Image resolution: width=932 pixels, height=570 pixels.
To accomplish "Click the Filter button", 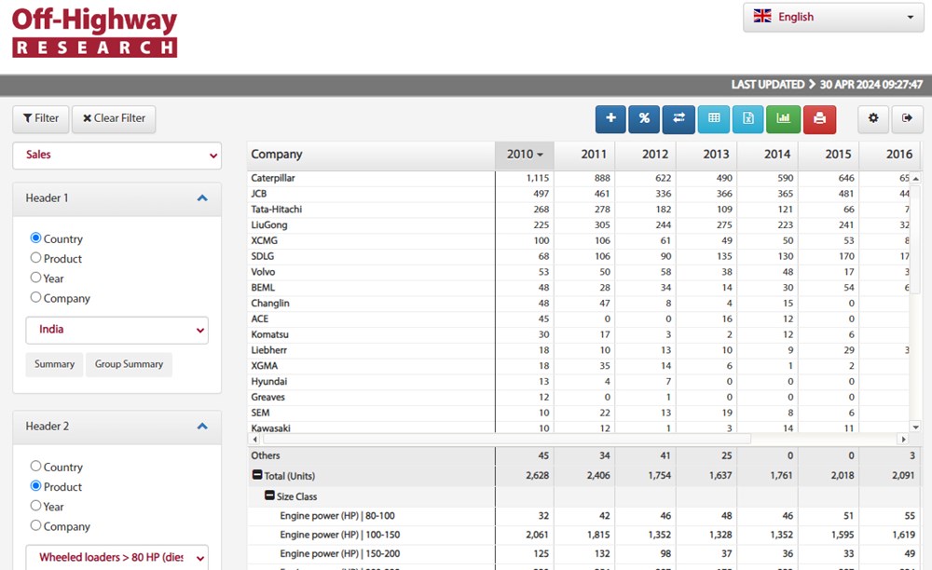I will tap(40, 118).
